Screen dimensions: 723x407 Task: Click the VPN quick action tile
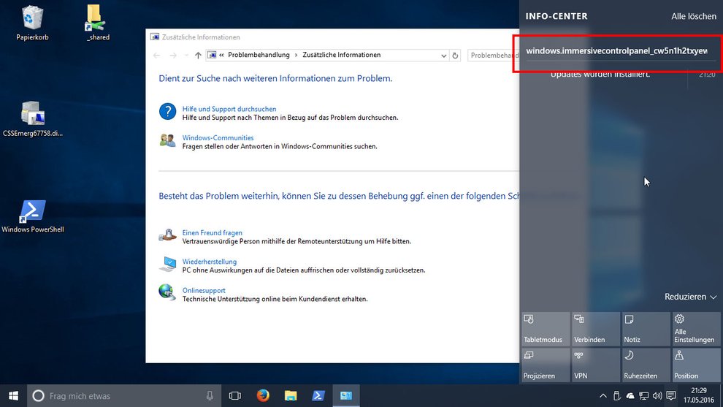click(596, 365)
